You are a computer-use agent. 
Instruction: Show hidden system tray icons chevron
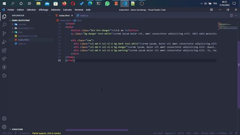pyautogui.click(x=201, y=3)
